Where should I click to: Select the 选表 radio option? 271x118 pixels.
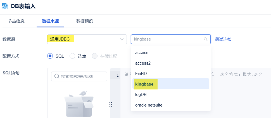click(72, 56)
